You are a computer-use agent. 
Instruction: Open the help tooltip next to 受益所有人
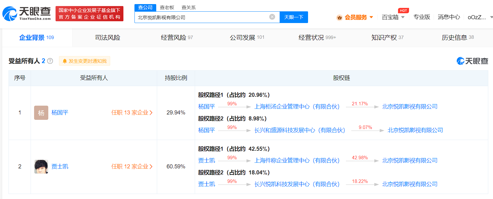coord(50,61)
